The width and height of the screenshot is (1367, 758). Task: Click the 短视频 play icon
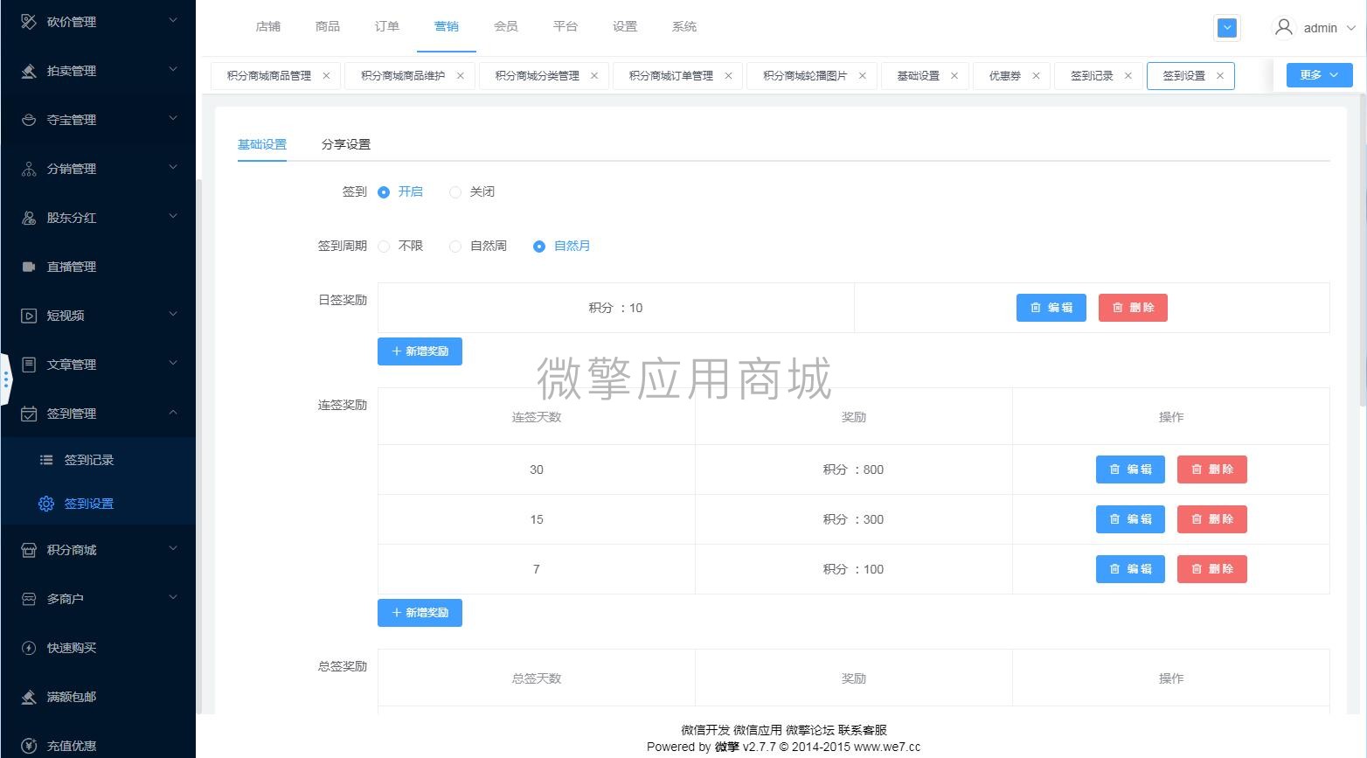[x=29, y=316]
